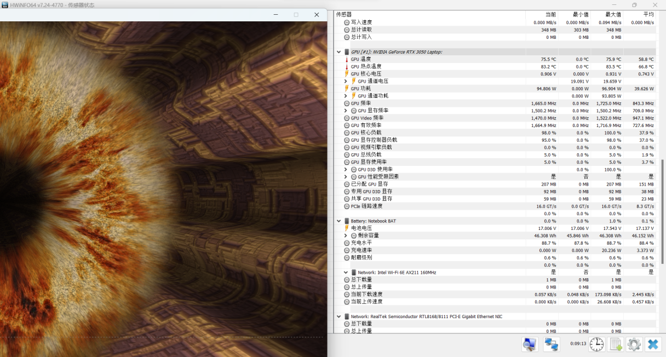The height and width of the screenshot is (357, 666).
Task: Expand the GPU 显存频率 row
Action: (346, 111)
